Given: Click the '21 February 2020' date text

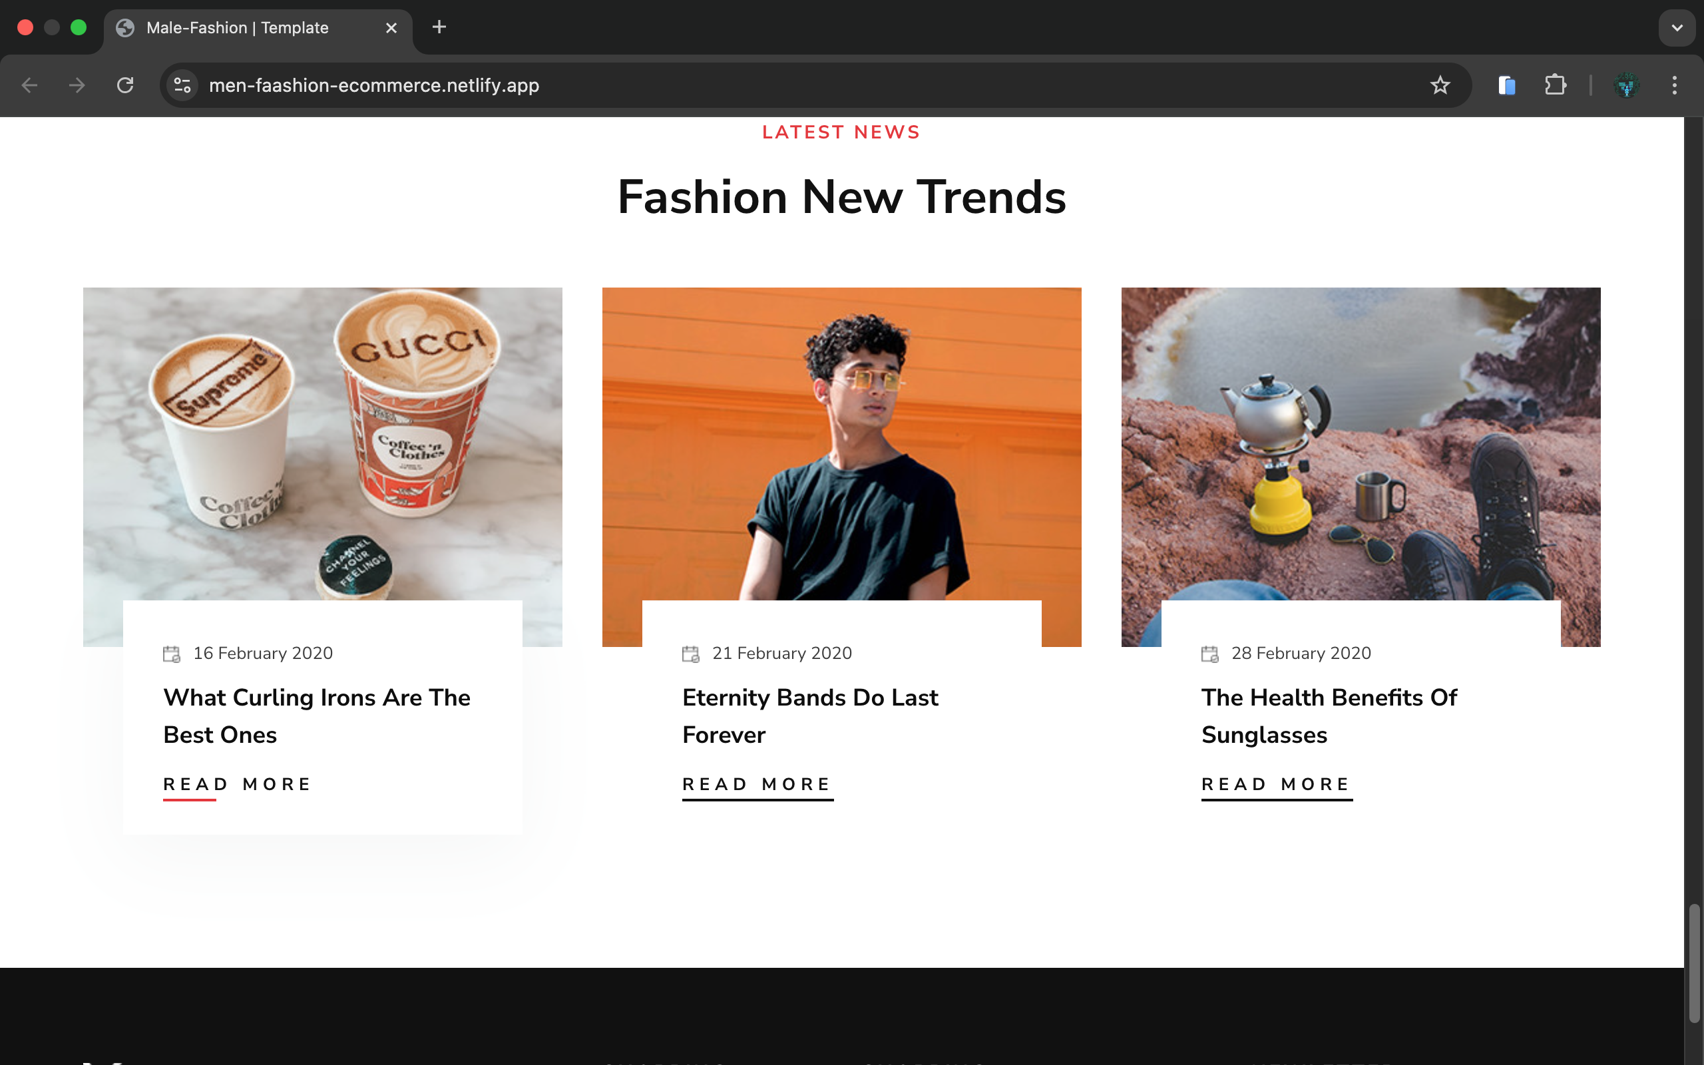Looking at the screenshot, I should pyautogui.click(x=781, y=654).
